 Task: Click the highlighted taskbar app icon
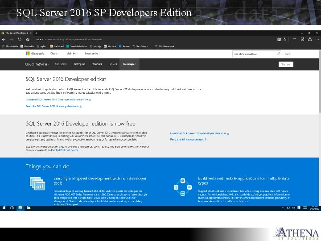[20, 208]
